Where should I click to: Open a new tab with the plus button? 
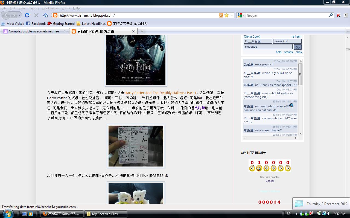[x=142, y=31]
